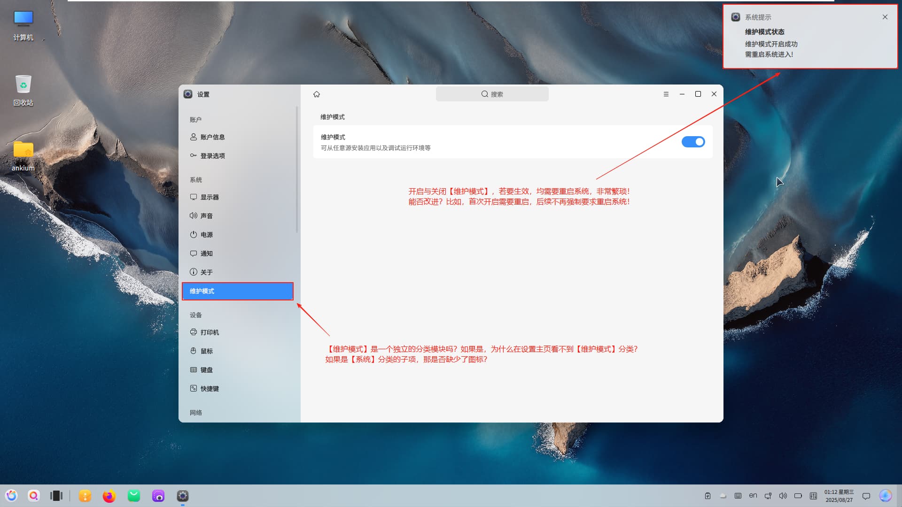Click the home icon in settings header
Image resolution: width=902 pixels, height=507 pixels.
[317, 94]
